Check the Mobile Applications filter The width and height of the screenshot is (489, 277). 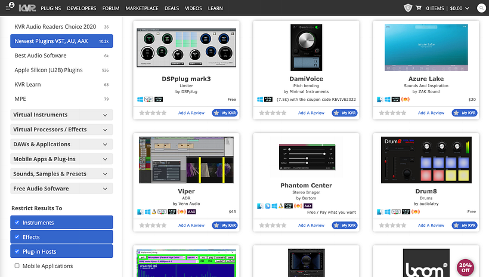point(17,266)
